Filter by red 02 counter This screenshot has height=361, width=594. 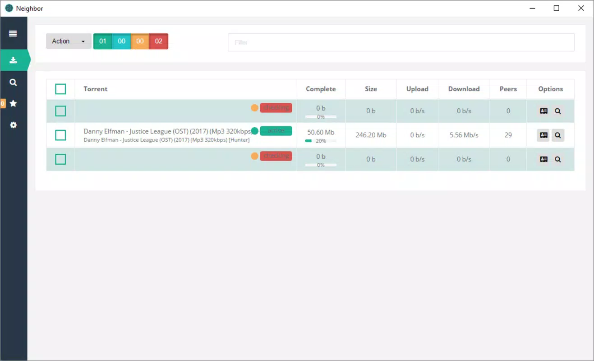click(159, 41)
